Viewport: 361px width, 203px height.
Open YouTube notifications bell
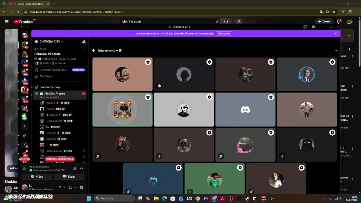(x=339, y=21)
